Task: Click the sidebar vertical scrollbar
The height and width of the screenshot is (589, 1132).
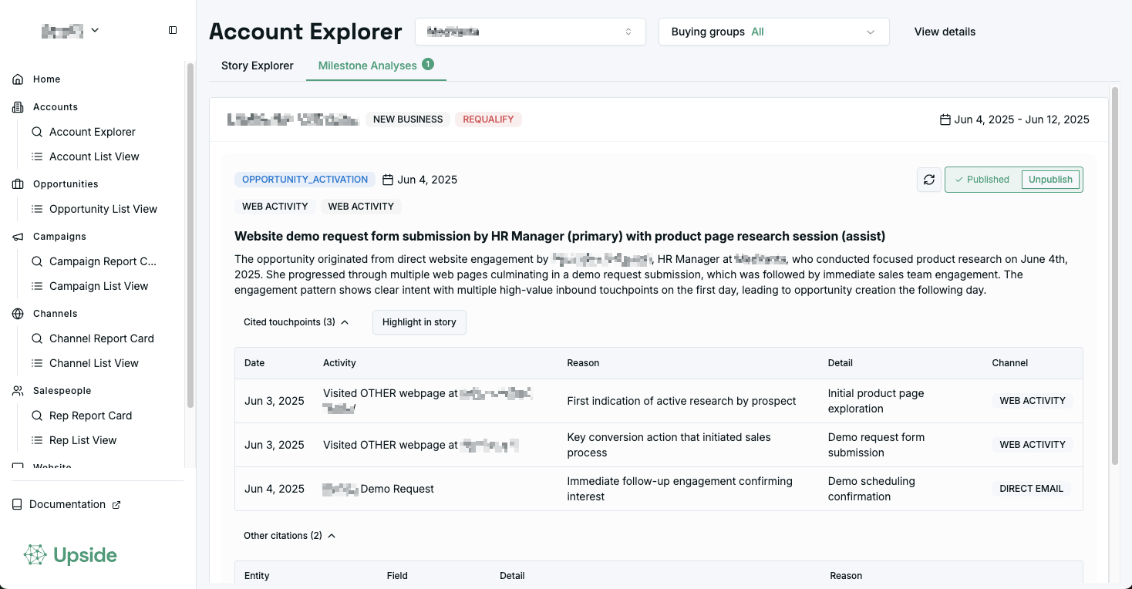Action: [190, 236]
